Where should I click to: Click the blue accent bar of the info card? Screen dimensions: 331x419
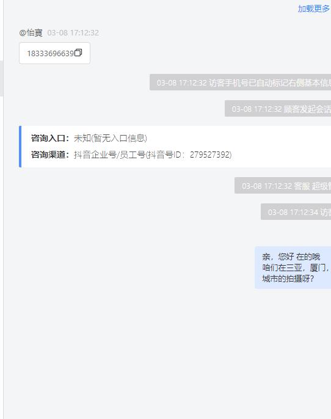point(20,147)
